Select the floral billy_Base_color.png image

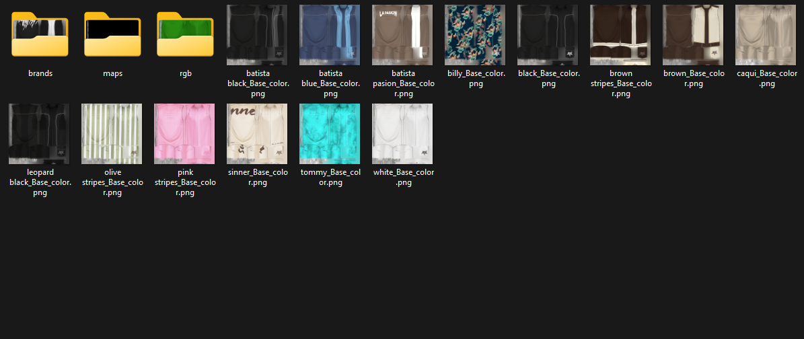[x=475, y=35]
